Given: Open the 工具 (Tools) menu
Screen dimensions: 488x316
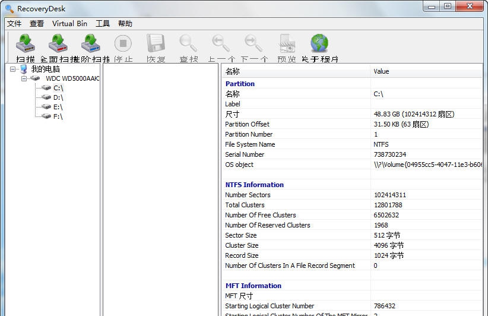Looking at the screenshot, I should pyautogui.click(x=103, y=24).
